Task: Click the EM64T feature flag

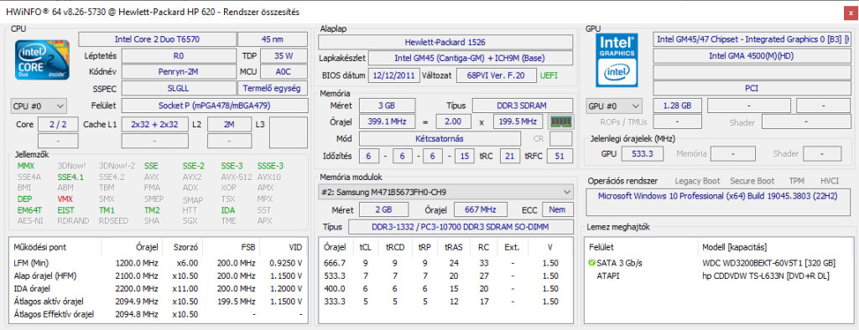Action: click(x=29, y=210)
